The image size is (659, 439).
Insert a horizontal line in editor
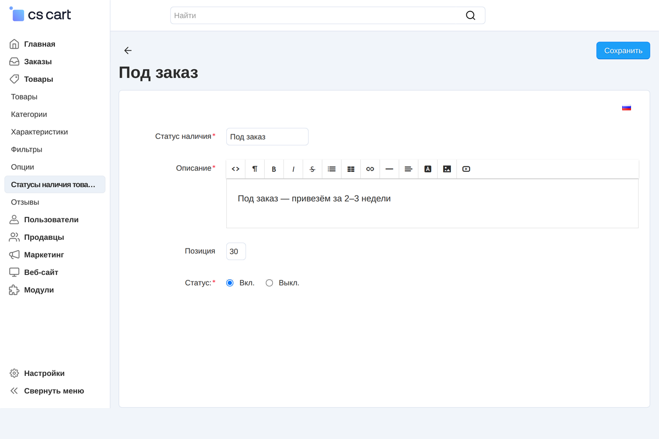coord(389,169)
